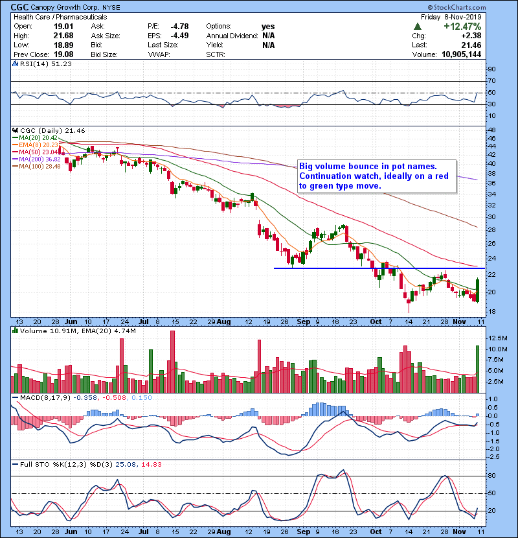Click the MA(100) 28.48 legend entry
This screenshot has height=538, width=518.
point(36,167)
